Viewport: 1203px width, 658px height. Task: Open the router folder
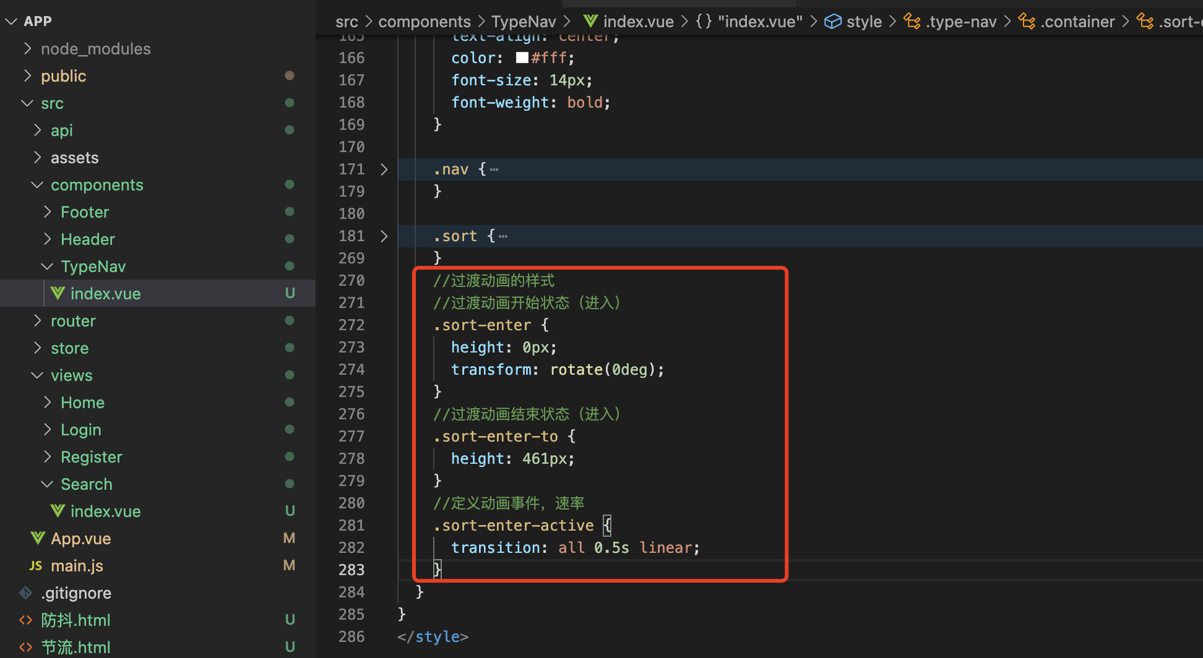point(158,320)
